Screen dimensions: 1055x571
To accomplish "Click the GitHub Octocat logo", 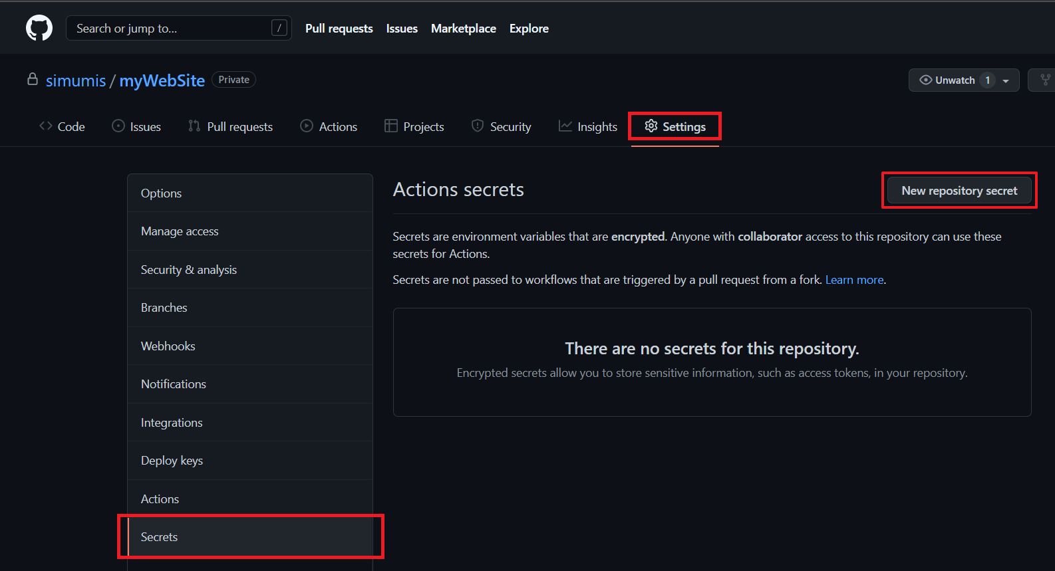I will click(39, 28).
